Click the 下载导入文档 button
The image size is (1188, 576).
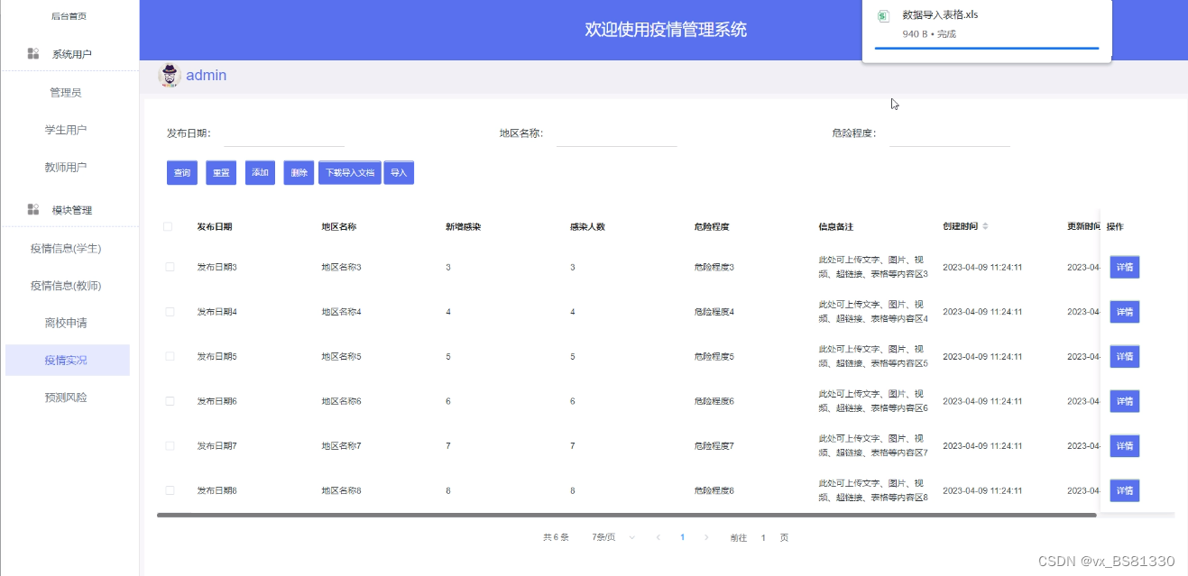tap(350, 173)
